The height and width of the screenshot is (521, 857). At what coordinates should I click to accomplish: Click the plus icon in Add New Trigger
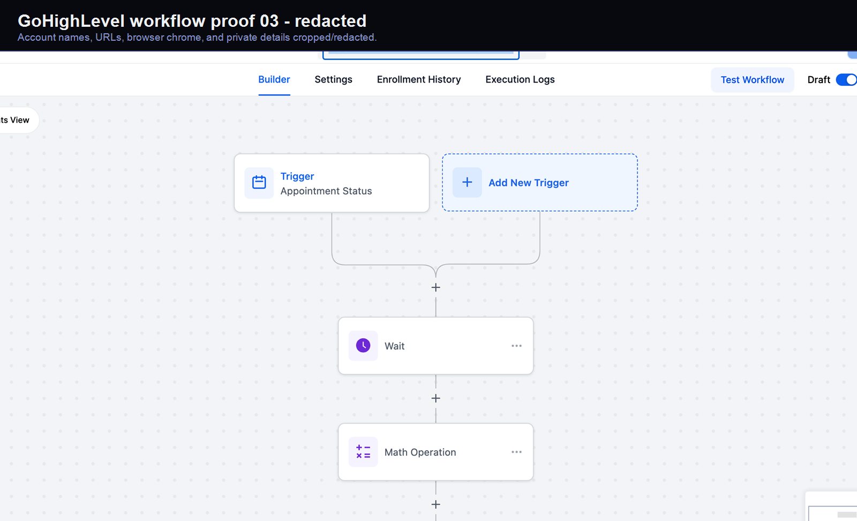(467, 182)
